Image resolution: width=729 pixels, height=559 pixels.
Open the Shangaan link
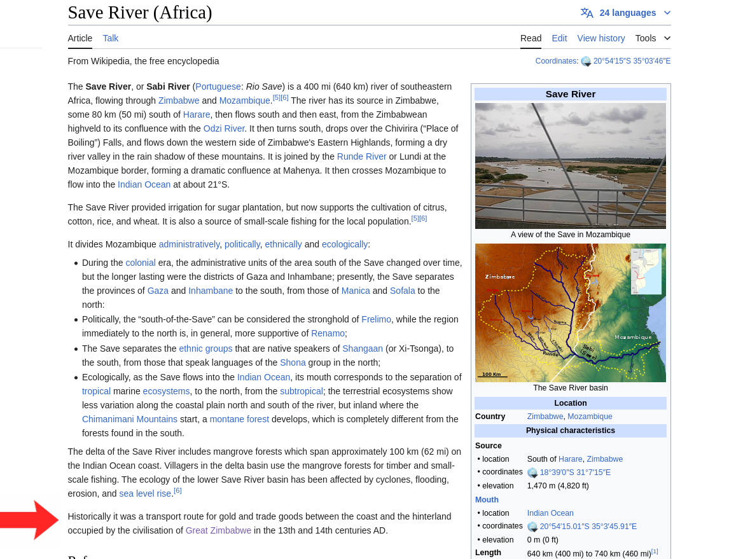(363, 348)
